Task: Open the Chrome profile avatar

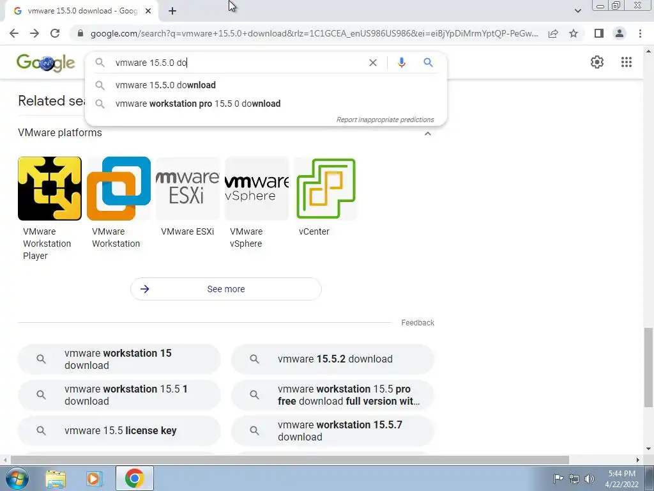Action: click(x=620, y=33)
